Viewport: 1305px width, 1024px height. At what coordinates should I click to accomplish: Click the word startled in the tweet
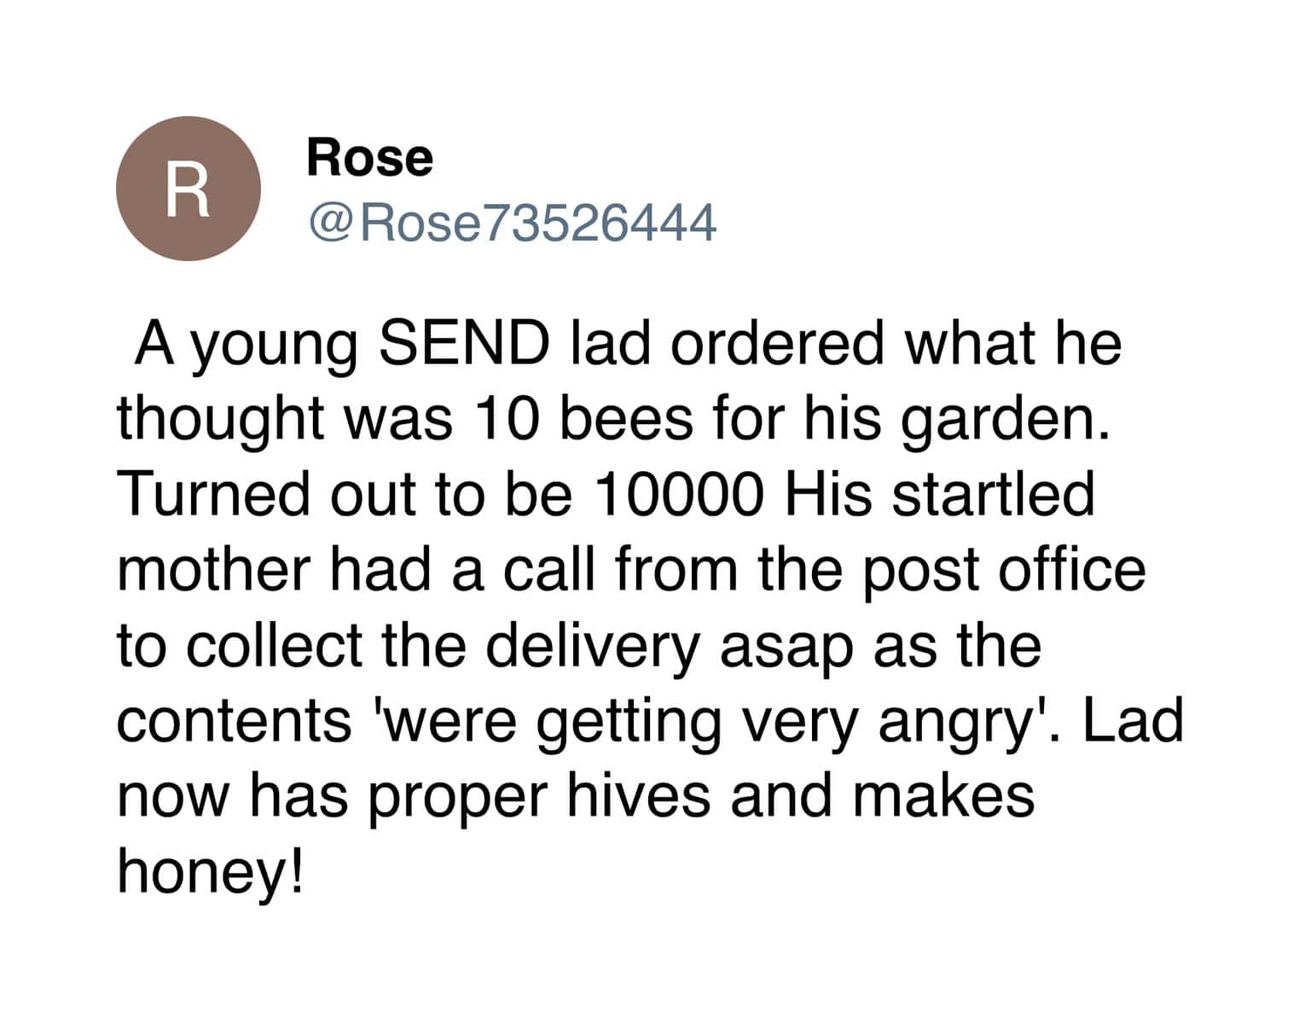[993, 495]
